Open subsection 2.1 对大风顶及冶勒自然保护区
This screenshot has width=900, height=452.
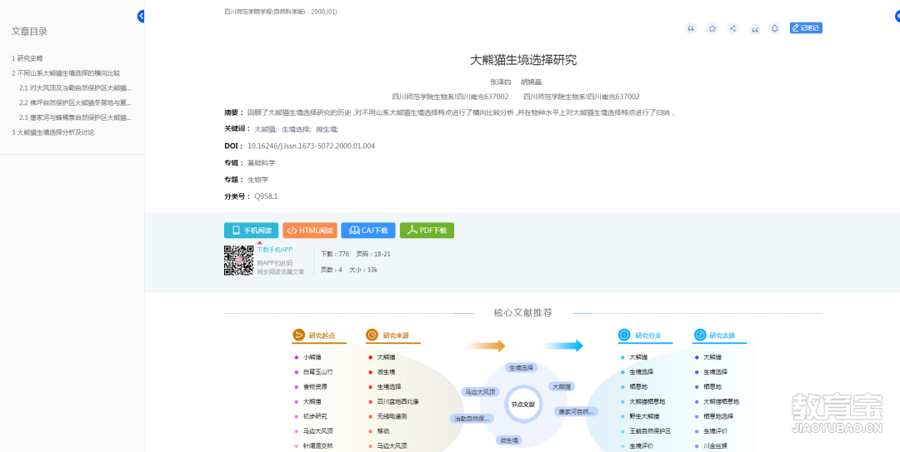75,87
